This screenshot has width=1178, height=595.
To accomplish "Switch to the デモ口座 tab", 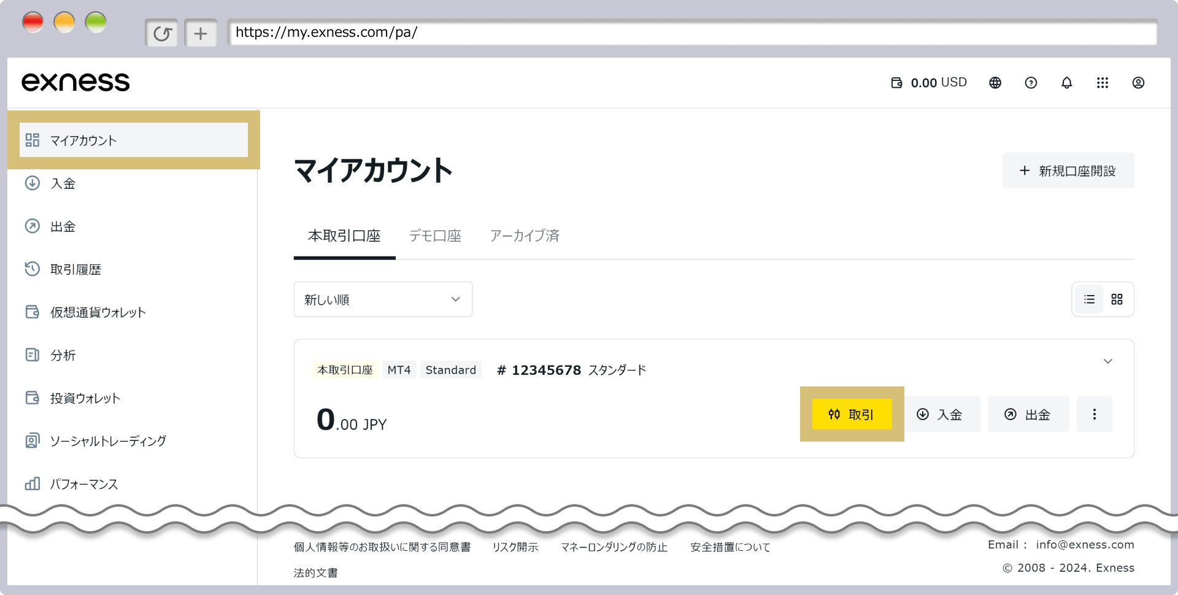I will click(435, 236).
